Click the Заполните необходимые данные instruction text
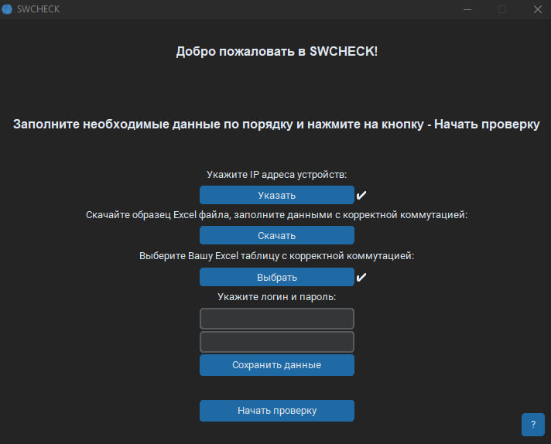 pos(276,125)
